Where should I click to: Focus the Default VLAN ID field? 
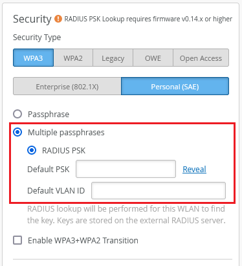click(x=159, y=190)
